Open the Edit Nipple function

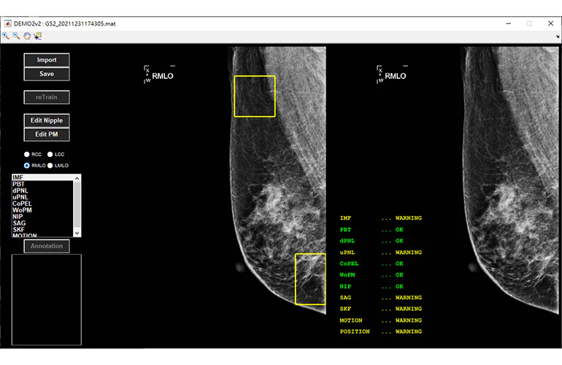pyautogui.click(x=47, y=120)
